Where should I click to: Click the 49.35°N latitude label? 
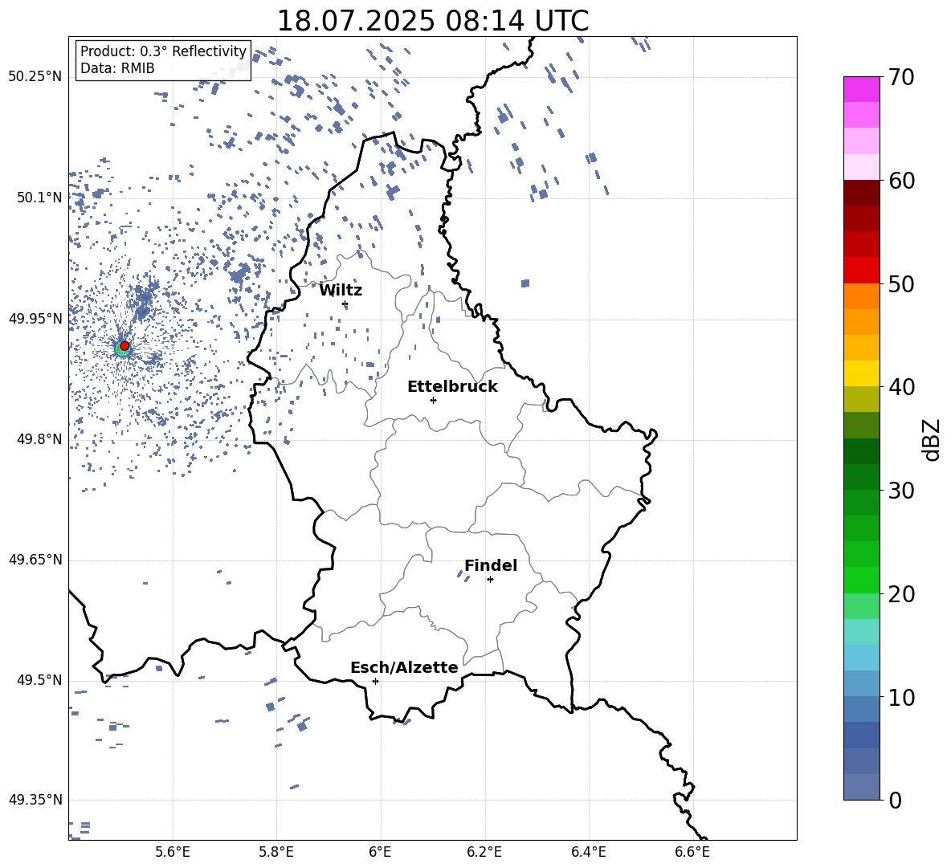point(35,800)
